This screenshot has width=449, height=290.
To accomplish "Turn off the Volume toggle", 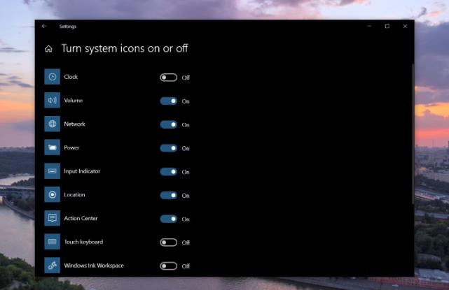I will point(169,101).
